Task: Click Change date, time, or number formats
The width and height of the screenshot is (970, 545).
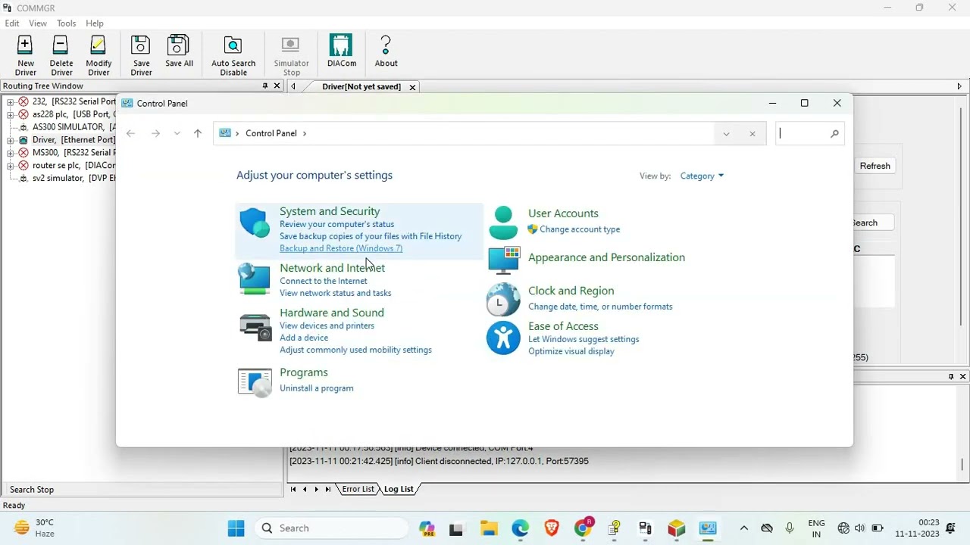Action: click(600, 307)
